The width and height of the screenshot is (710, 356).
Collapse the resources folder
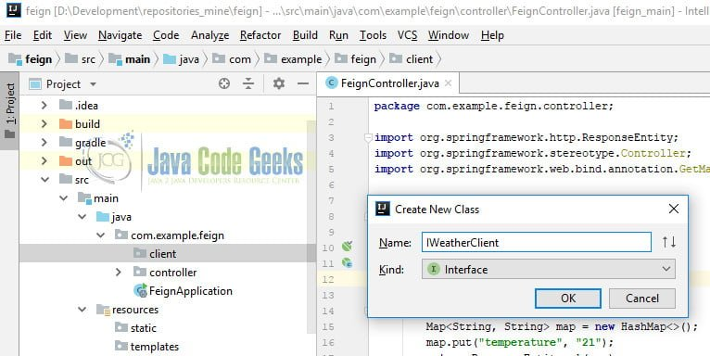pyautogui.click(x=82, y=310)
